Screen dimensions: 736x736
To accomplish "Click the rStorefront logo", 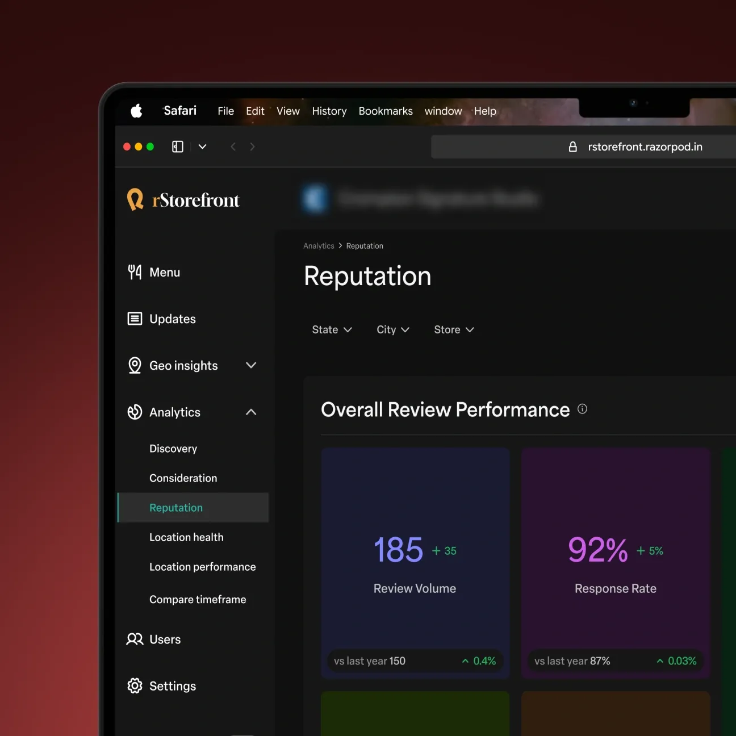I will [x=183, y=200].
